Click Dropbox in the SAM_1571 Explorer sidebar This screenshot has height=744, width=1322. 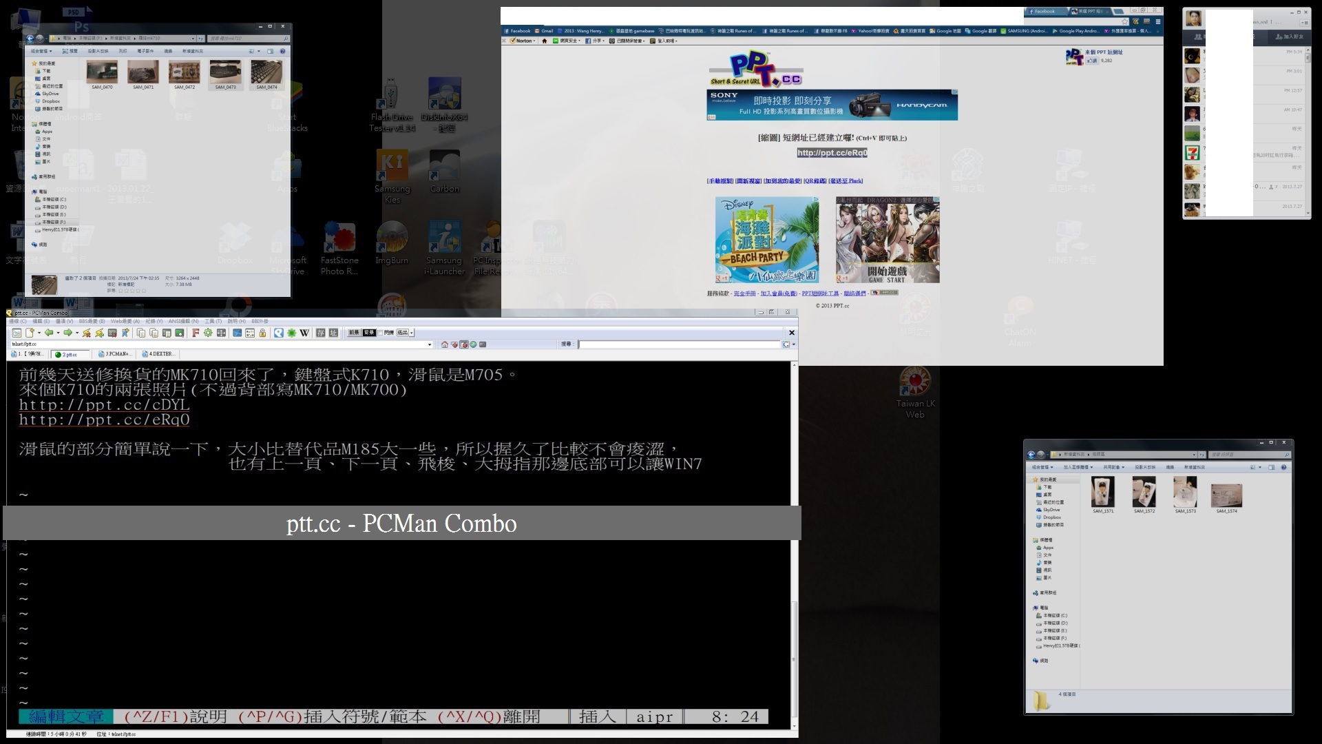pos(1051,517)
